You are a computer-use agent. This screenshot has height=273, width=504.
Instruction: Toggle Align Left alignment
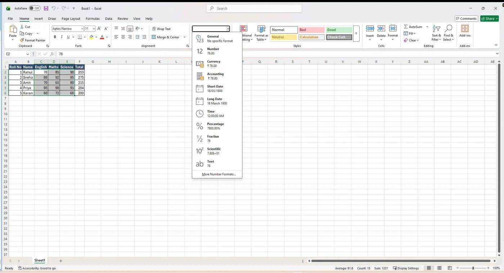click(x=116, y=37)
